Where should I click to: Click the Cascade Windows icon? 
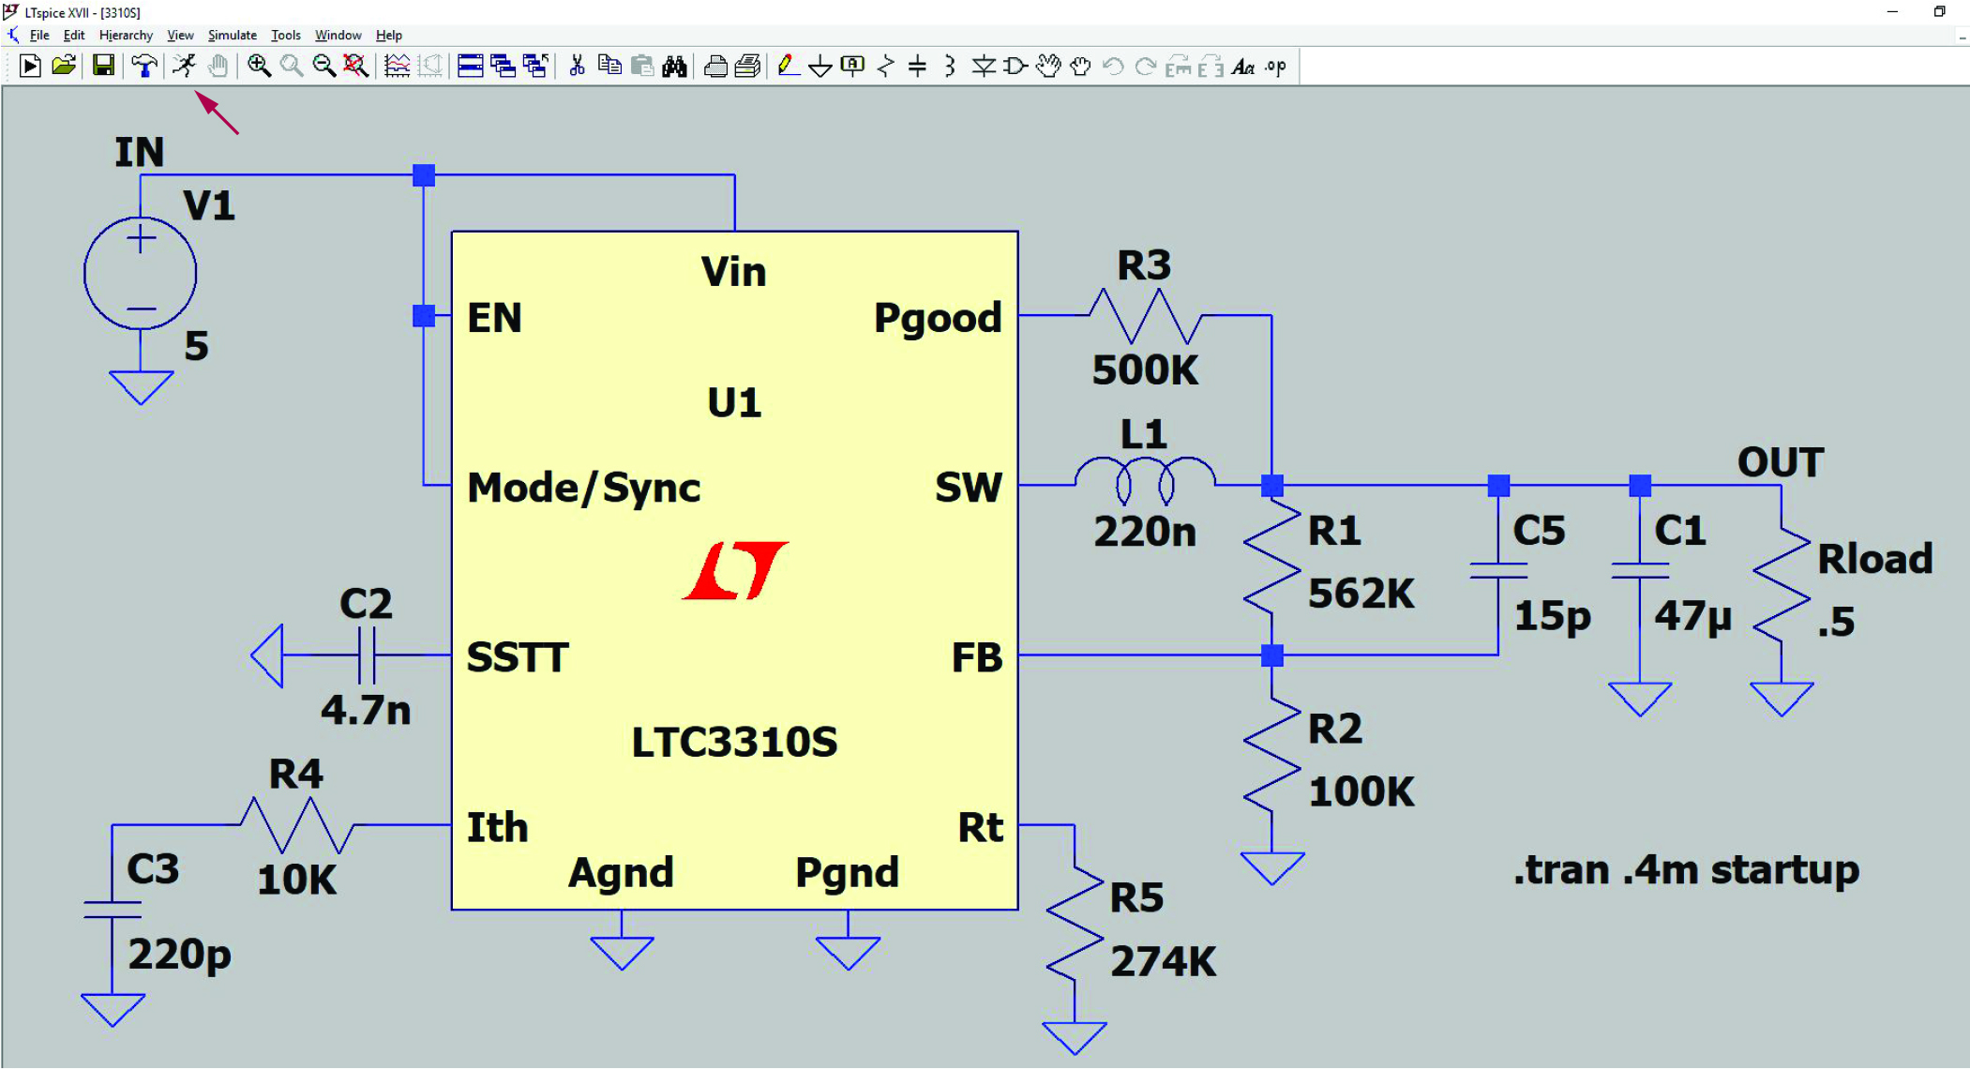tap(503, 66)
